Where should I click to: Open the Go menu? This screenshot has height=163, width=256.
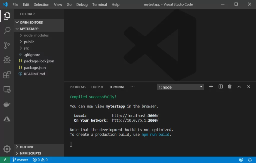[69, 4]
